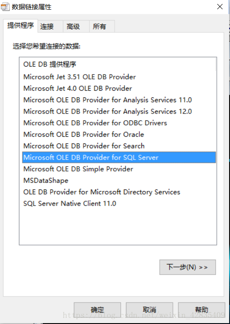Viewport: 230px width, 324px height.
Task: Select SQL Server Native Client 11.0
Action: point(119,203)
